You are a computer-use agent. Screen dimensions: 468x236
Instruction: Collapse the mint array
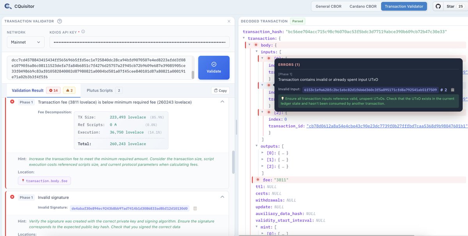tap(256, 227)
